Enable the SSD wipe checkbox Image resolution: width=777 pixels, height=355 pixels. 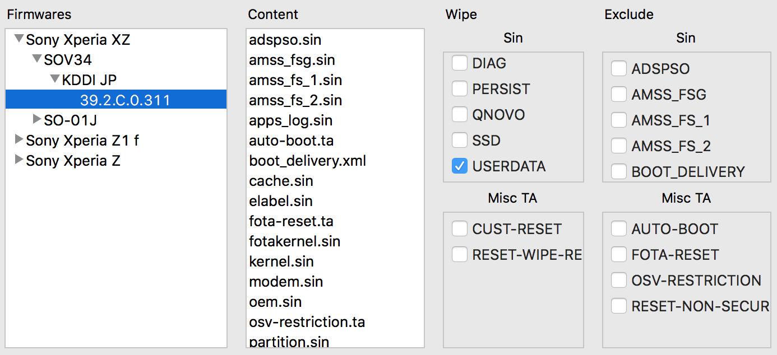tap(460, 141)
